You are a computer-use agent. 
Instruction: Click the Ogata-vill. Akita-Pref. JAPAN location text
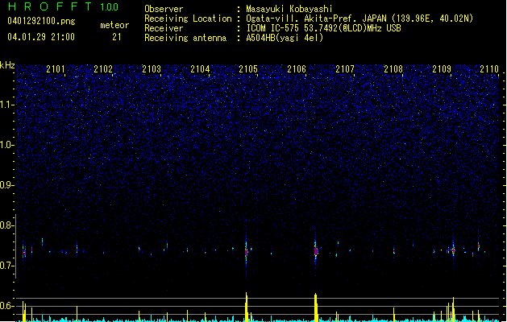tap(359, 19)
